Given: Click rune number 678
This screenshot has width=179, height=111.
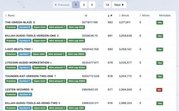Looking at the screenshot, I should (x=110, y=76).
